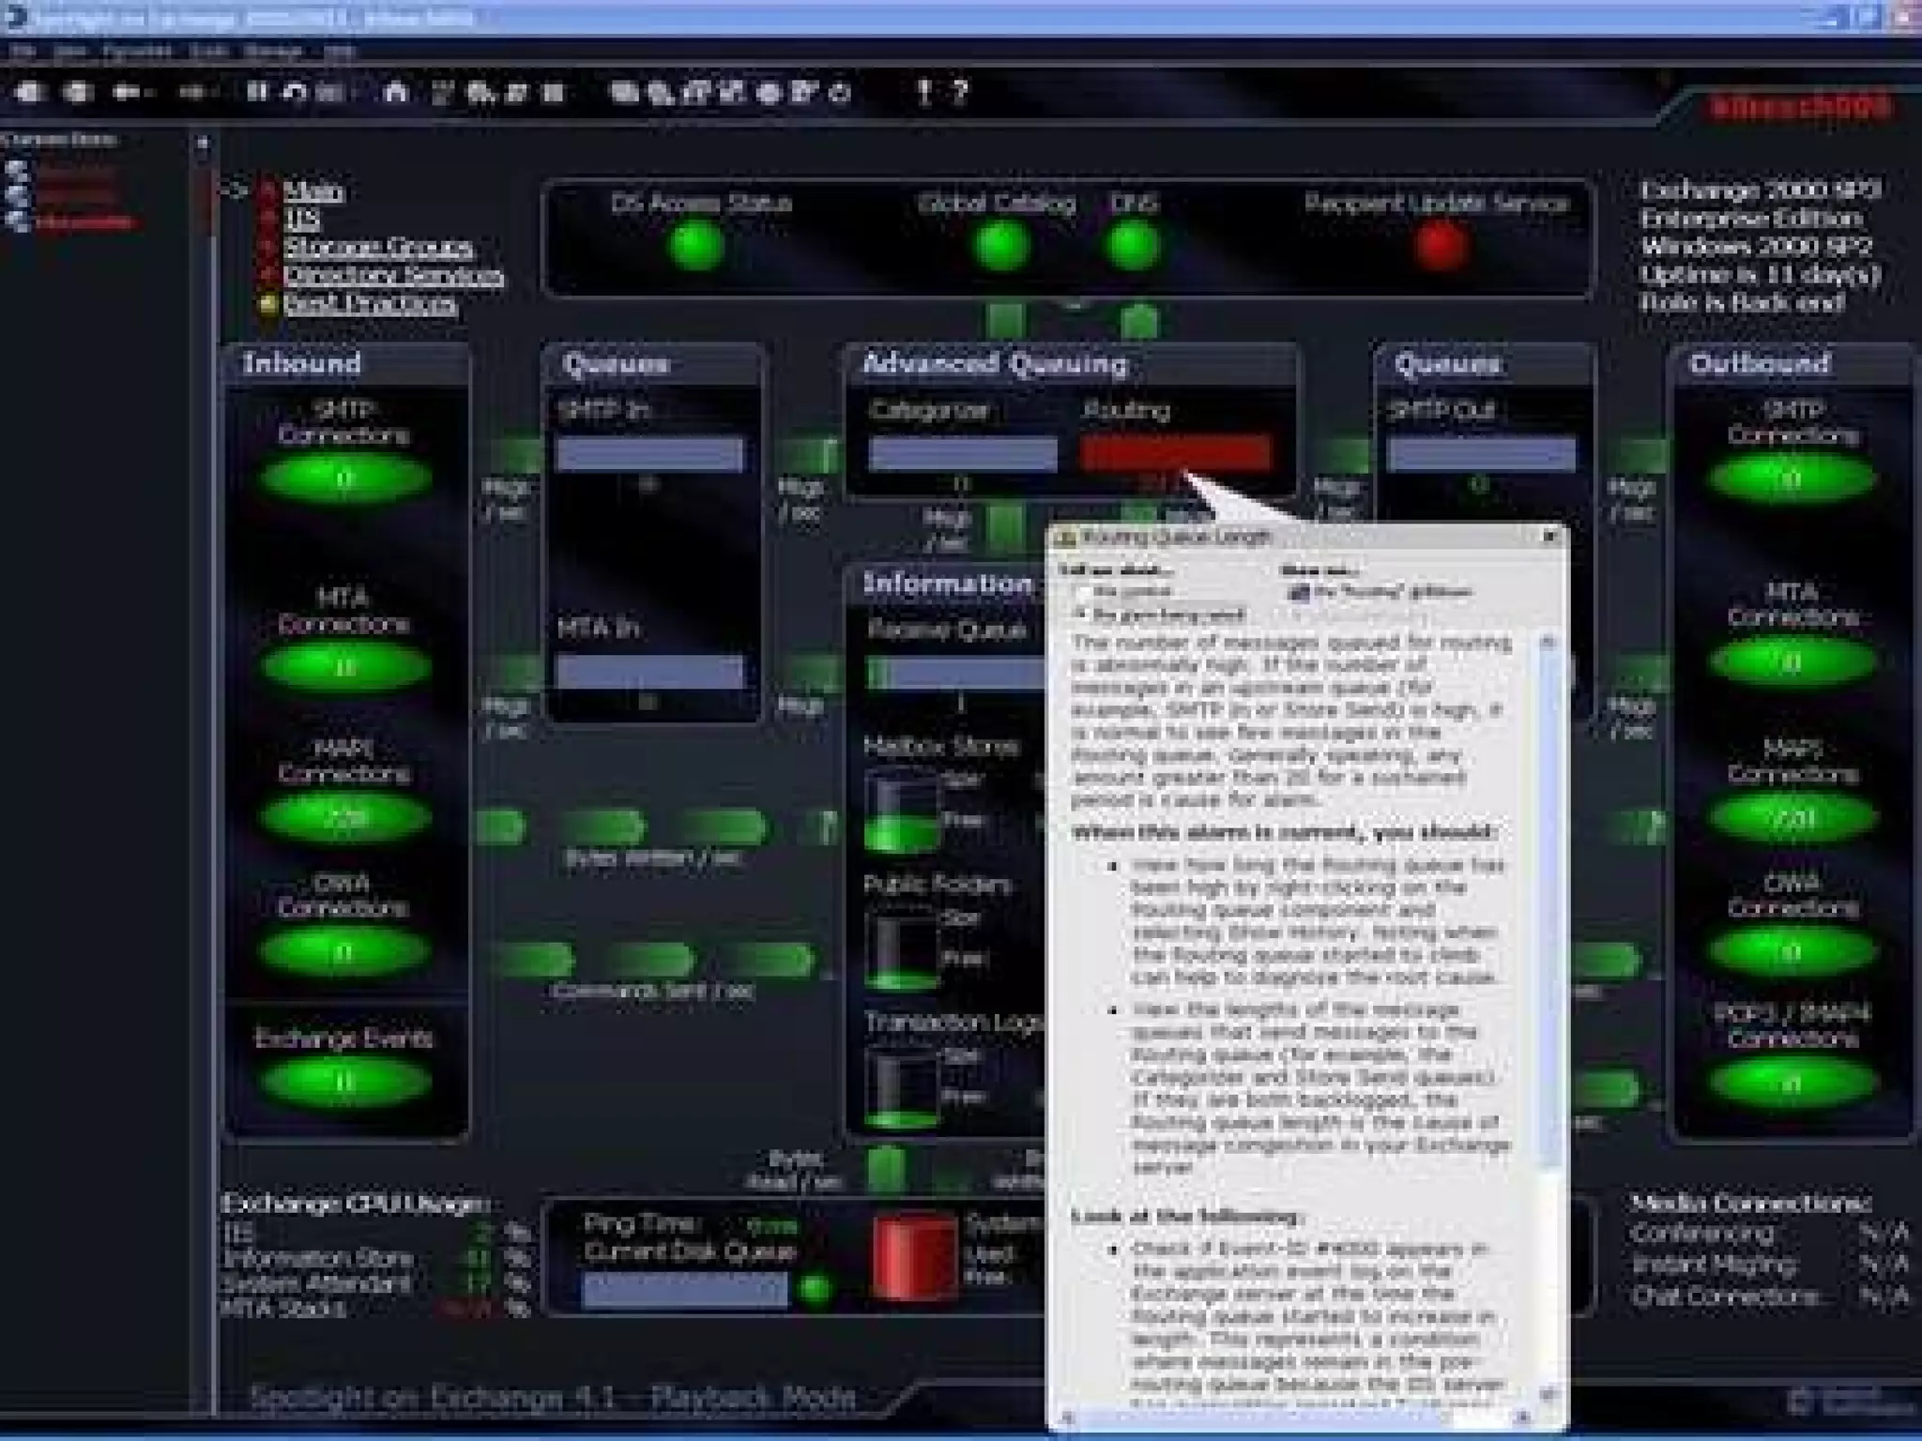Click the help popup vertical scrollbar
1922x1441 pixels.
pyautogui.click(x=1548, y=901)
